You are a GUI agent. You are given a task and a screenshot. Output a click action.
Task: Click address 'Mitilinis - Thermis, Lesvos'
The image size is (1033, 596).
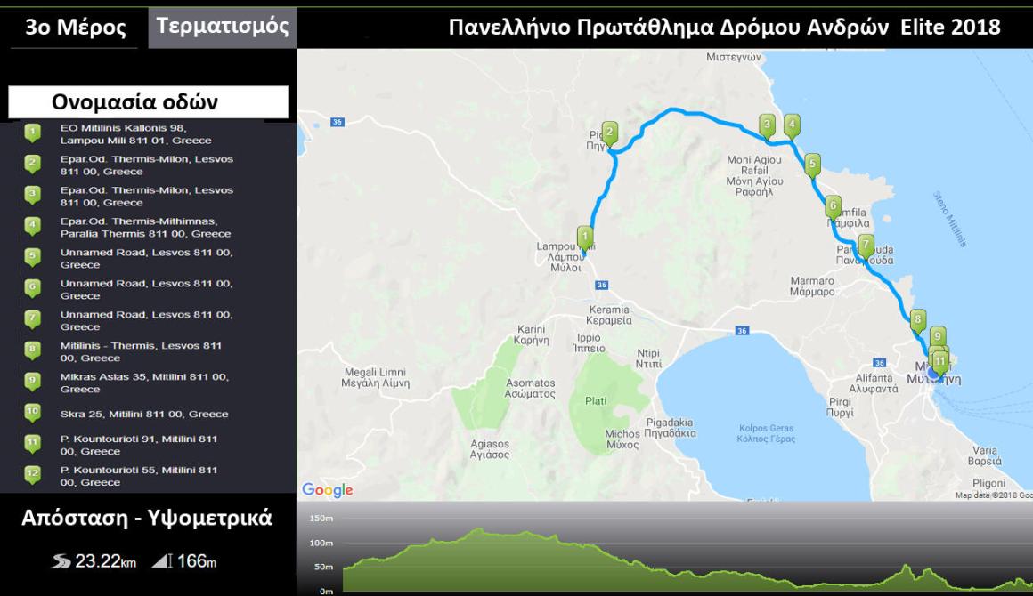[x=141, y=352]
